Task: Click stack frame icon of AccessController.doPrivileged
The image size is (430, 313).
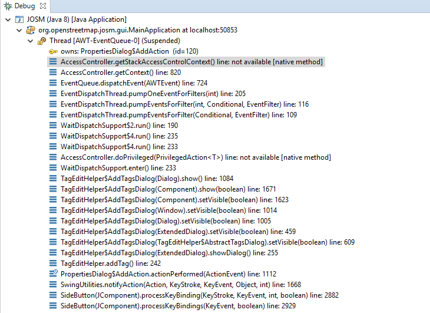Action: [x=53, y=157]
